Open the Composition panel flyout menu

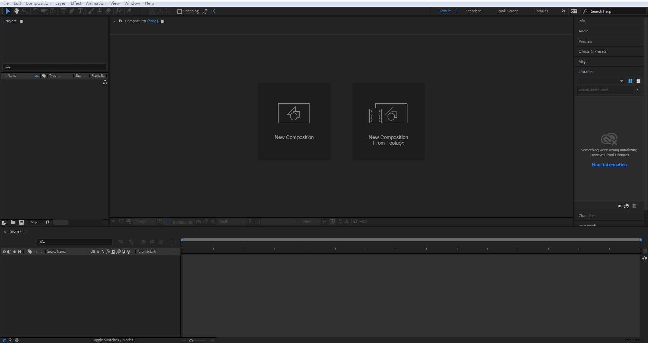tap(162, 21)
